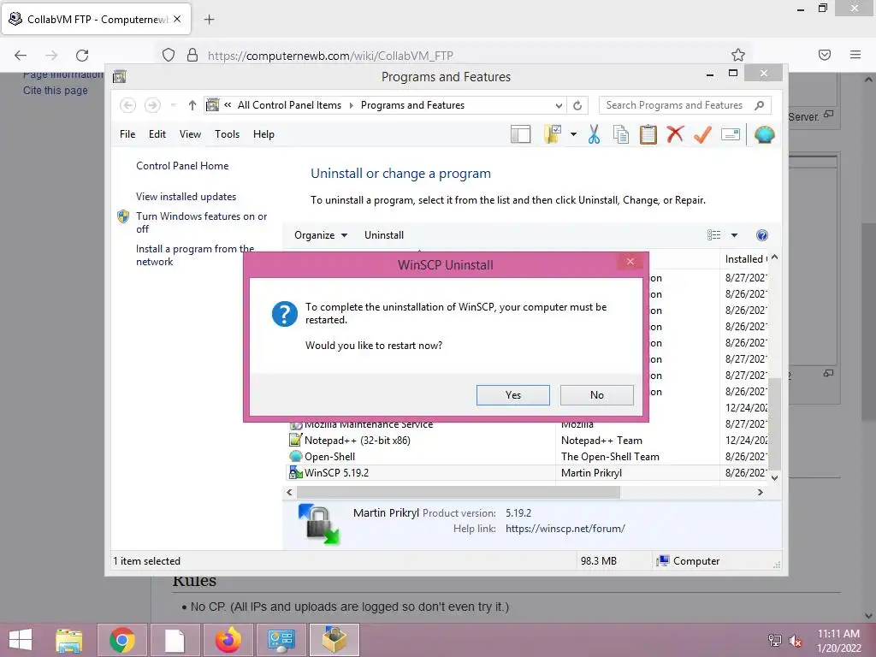876x657 pixels.
Task: Open File Explorer from the taskbar
Action: (69, 640)
